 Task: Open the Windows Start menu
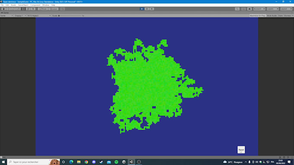point(3,162)
